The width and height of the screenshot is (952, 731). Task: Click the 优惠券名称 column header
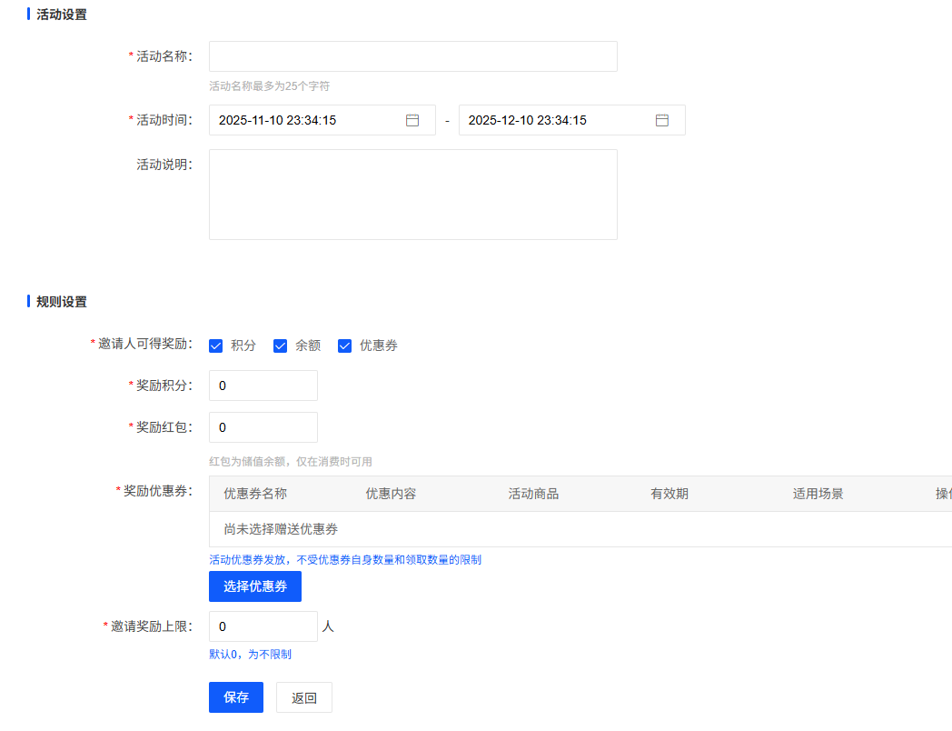coord(255,494)
